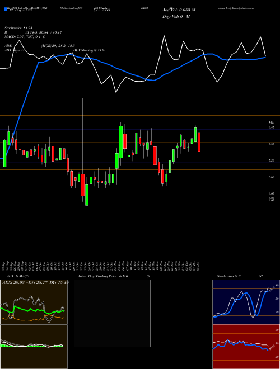
Task: Click the tall-wick red candle near 22 Oct
Action: click(83, 185)
